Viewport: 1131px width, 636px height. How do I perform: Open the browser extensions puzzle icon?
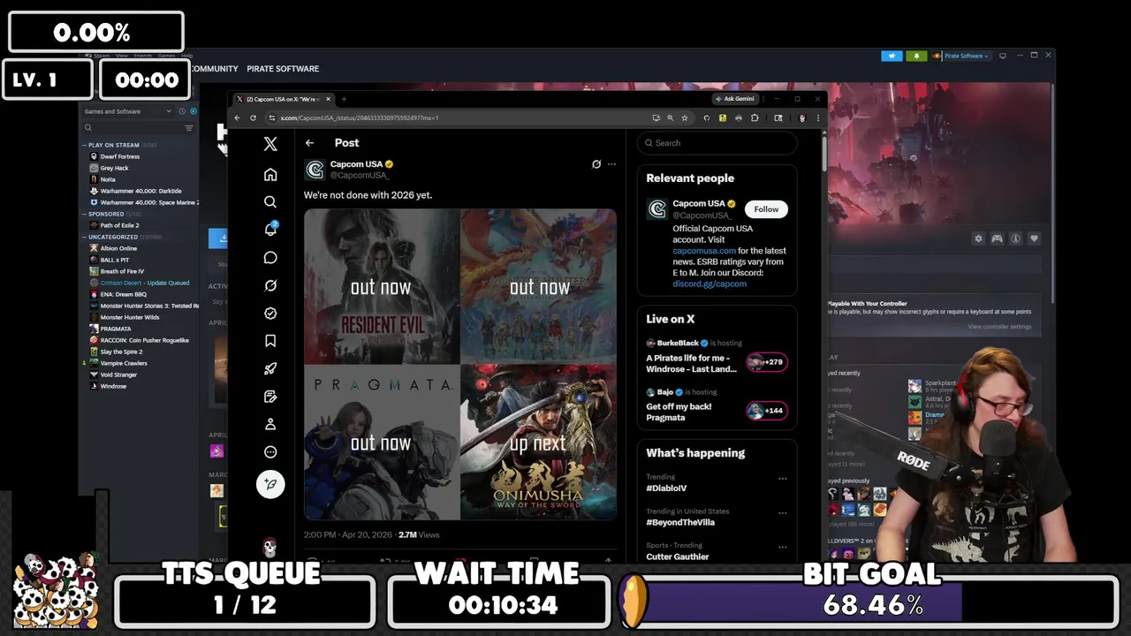click(x=755, y=117)
